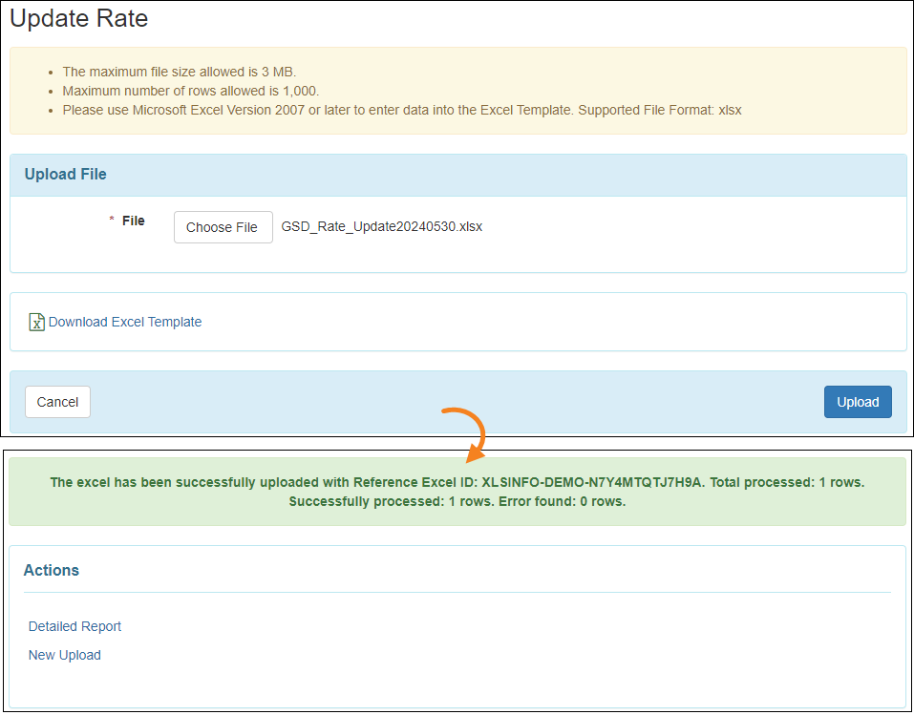
Task: Submit the file with the Upload button
Action: (x=857, y=402)
